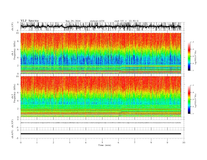Click the time axis tick label '2'
Screen dimensions: 207x160
point(53,142)
